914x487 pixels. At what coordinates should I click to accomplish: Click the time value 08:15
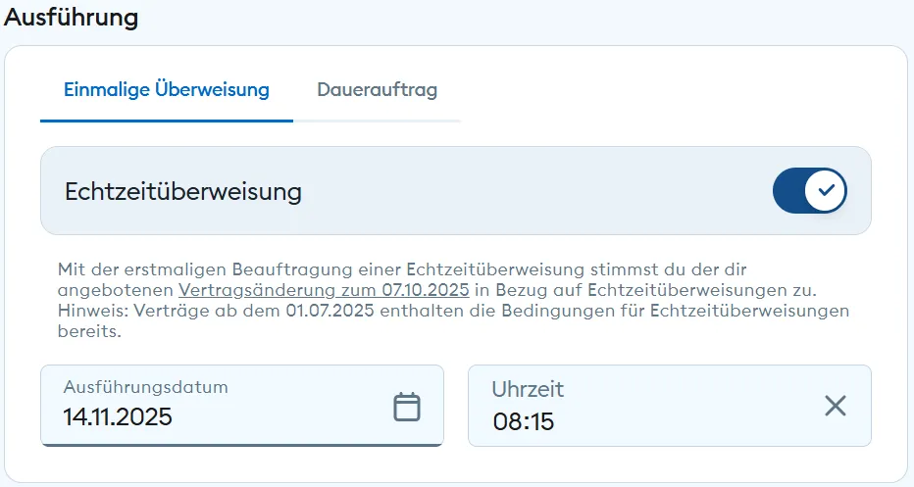pos(523,421)
